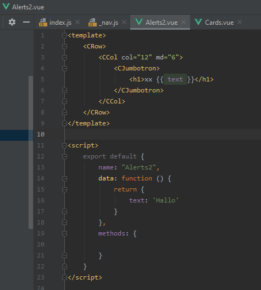Screen dimensions: 261x290
Task: Click the col="12" attribute
Action: pos(137,57)
